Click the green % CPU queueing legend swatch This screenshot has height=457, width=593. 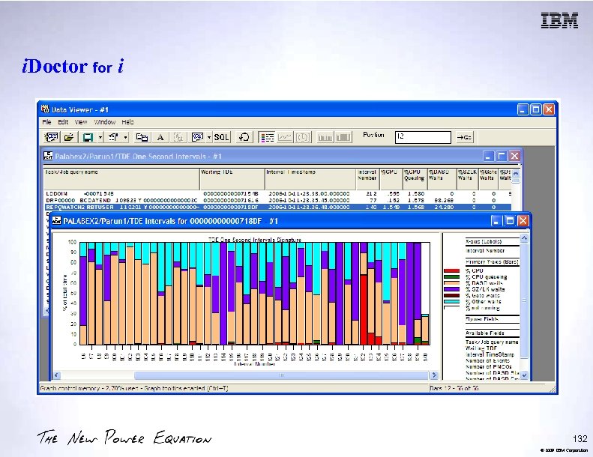(x=451, y=276)
